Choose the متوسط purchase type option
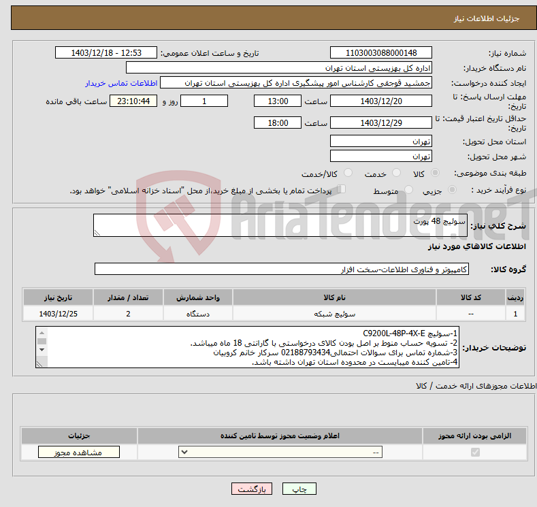 click(x=409, y=191)
